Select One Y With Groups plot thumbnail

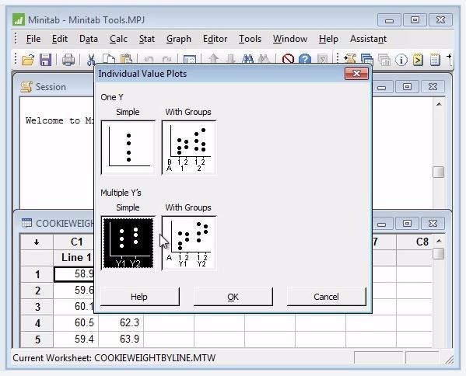tap(189, 148)
